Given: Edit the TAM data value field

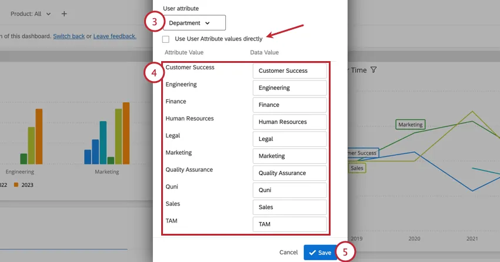Looking at the screenshot, I should click(x=289, y=224).
